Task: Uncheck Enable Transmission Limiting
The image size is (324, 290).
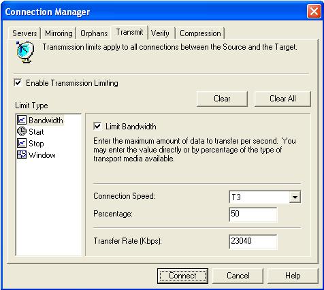Action: (18, 82)
